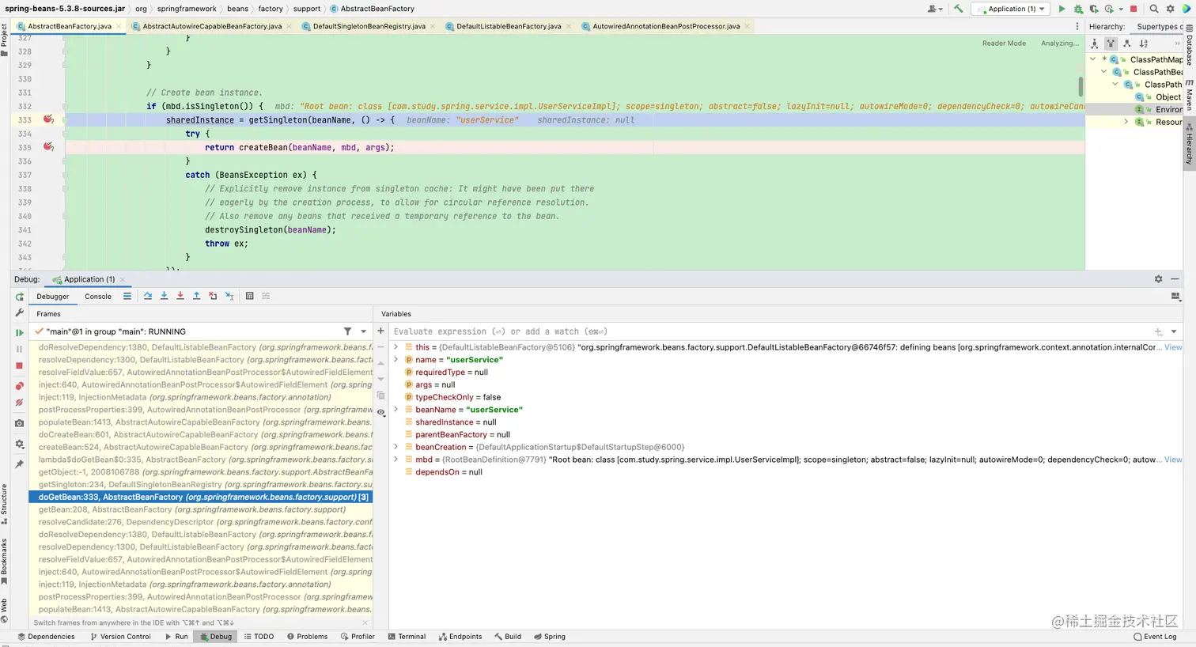This screenshot has height=647, width=1196.
Task: Click the Build project hammer icon
Action: (x=959, y=9)
